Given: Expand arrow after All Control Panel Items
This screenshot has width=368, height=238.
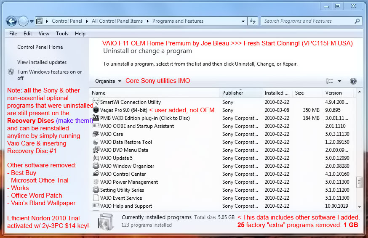Looking at the screenshot, I should (x=148, y=21).
